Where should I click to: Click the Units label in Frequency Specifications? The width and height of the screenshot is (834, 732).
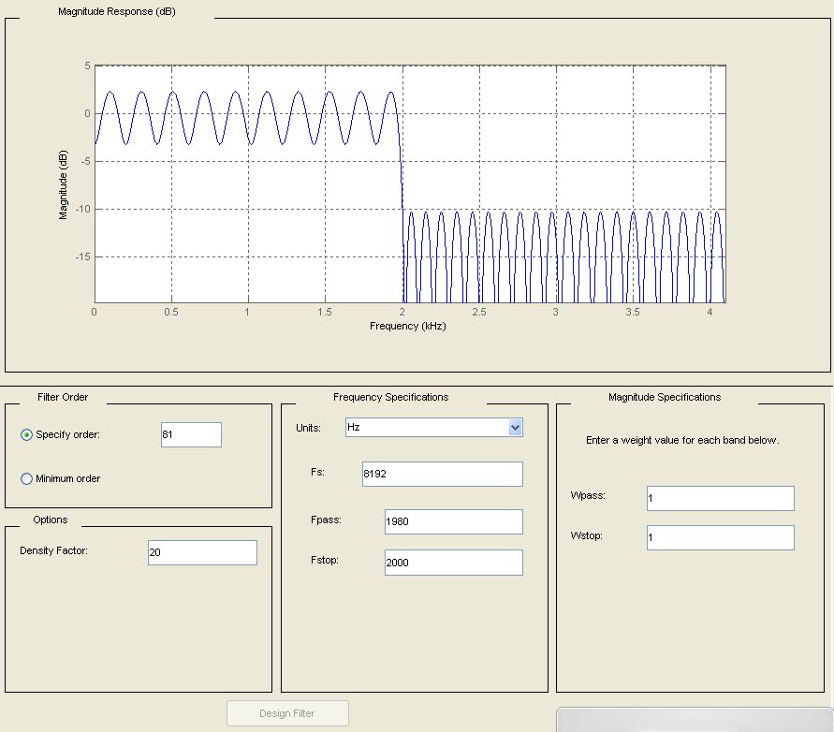pyautogui.click(x=308, y=428)
